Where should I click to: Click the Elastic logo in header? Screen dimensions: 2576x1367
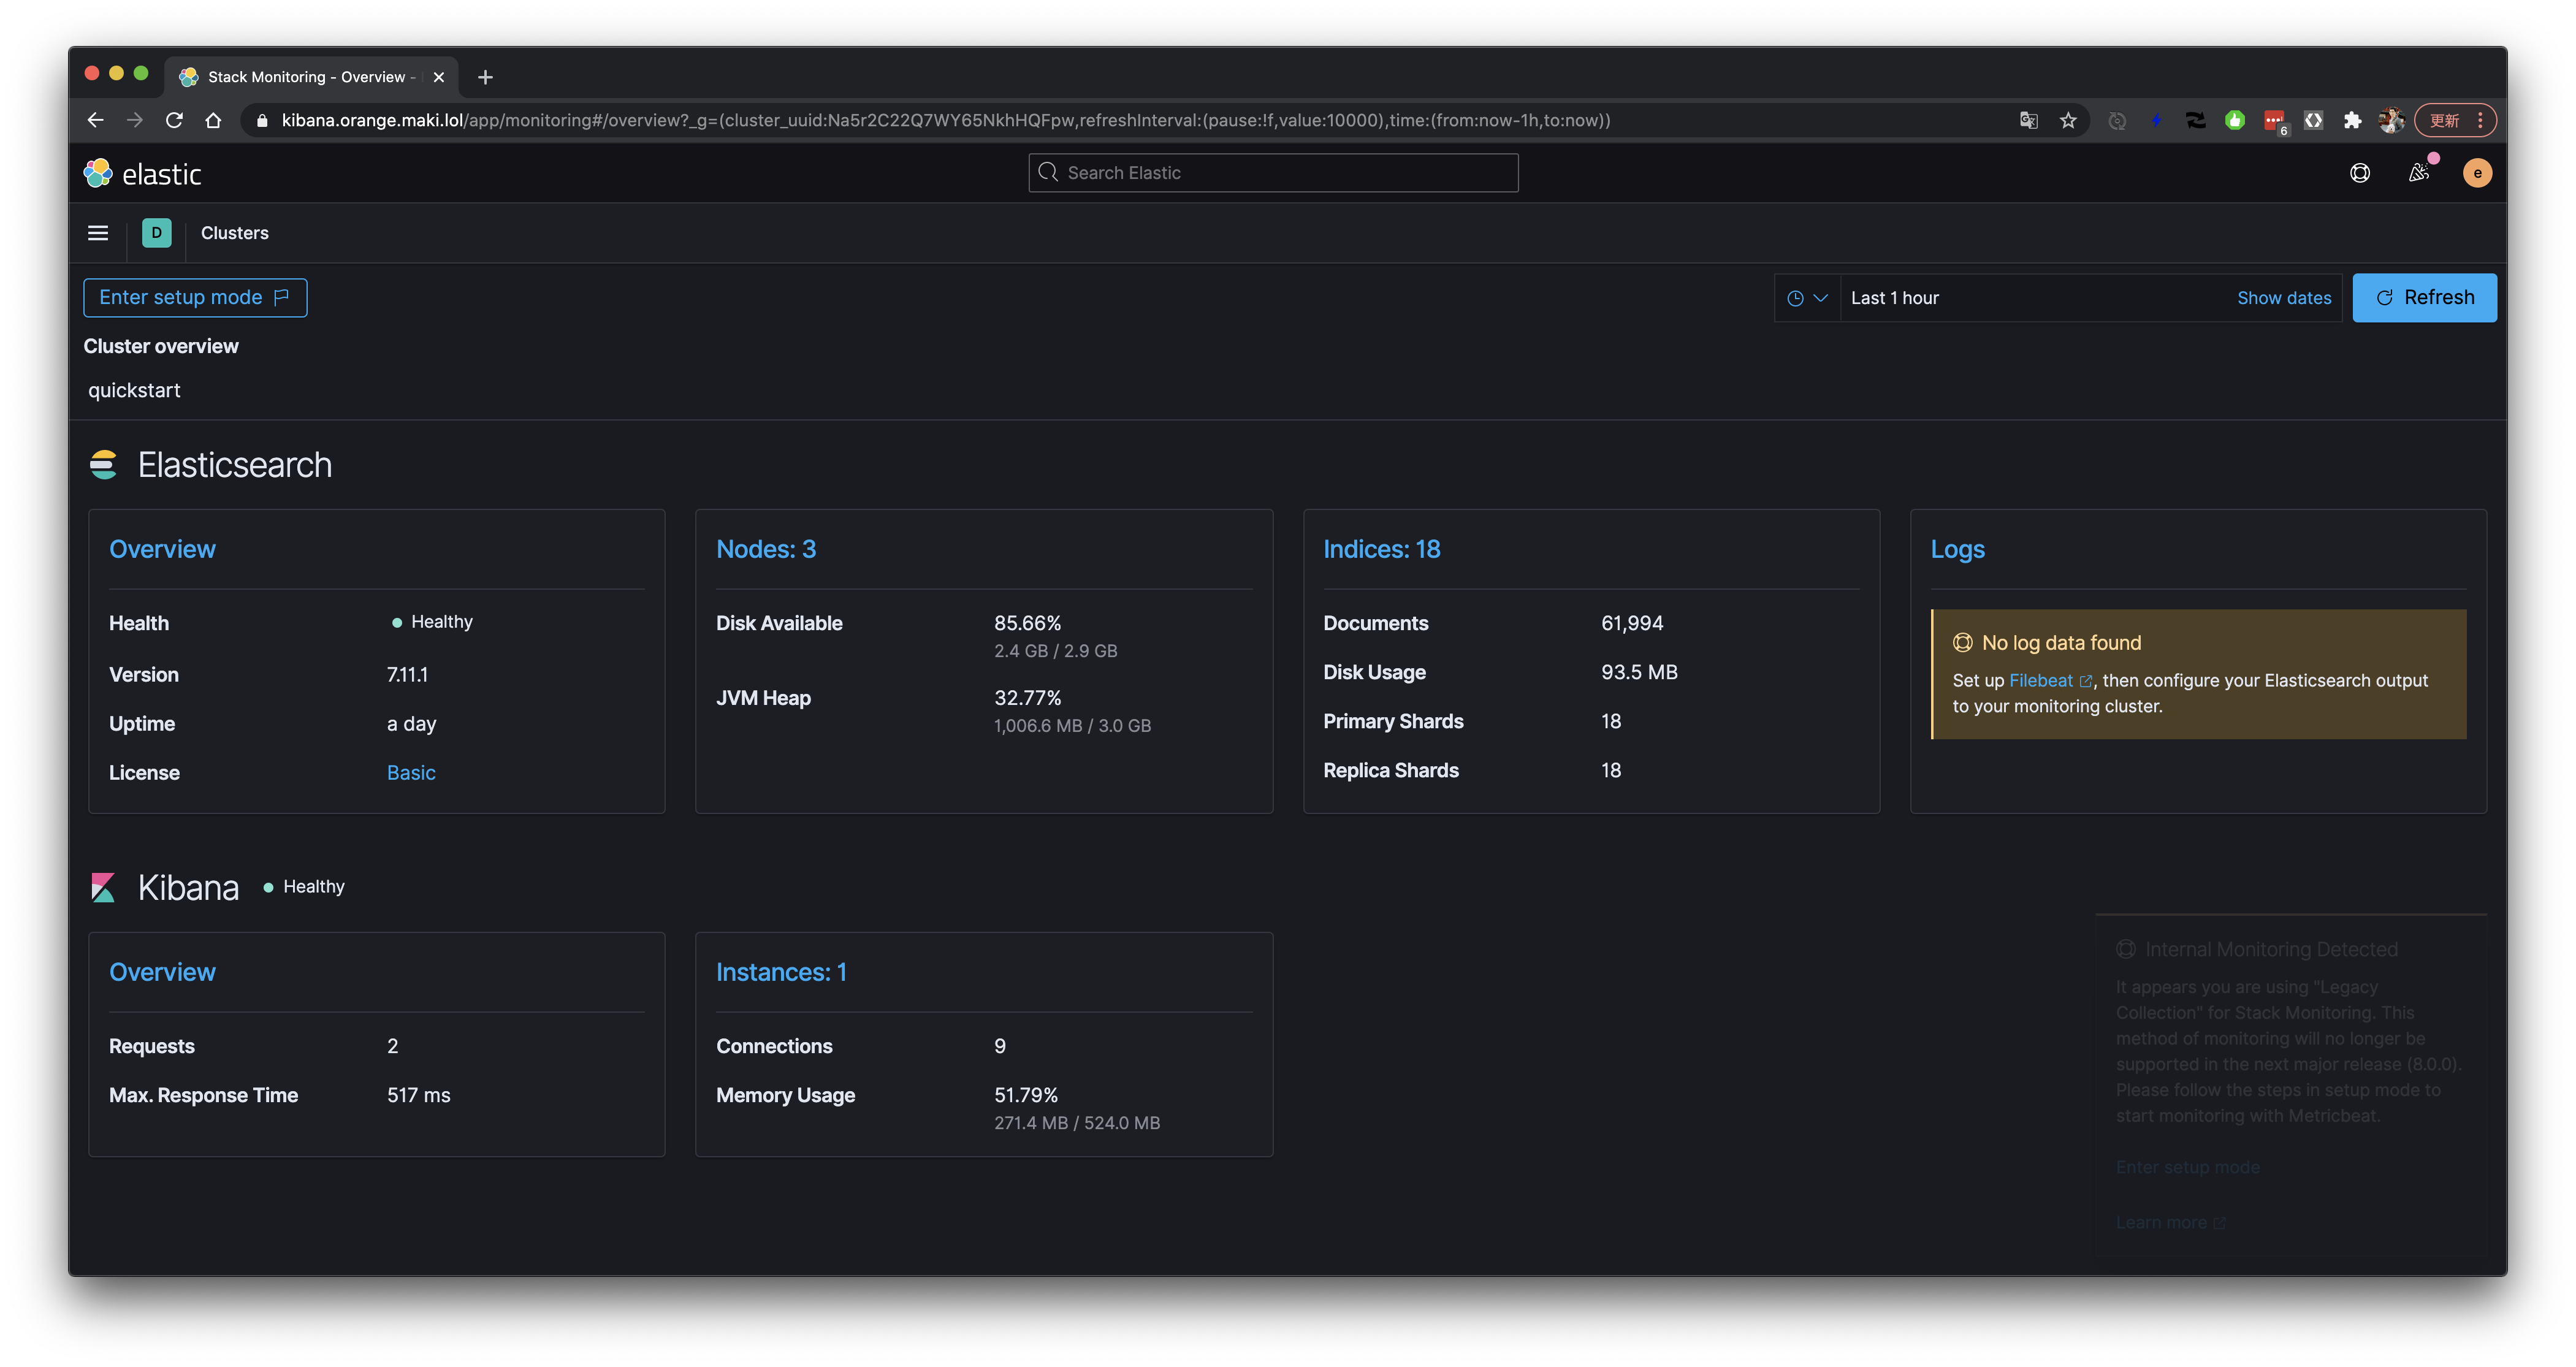click(x=142, y=174)
